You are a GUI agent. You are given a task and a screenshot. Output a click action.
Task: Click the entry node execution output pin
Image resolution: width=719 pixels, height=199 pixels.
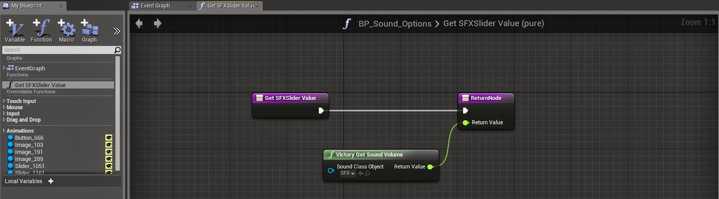pyautogui.click(x=321, y=111)
